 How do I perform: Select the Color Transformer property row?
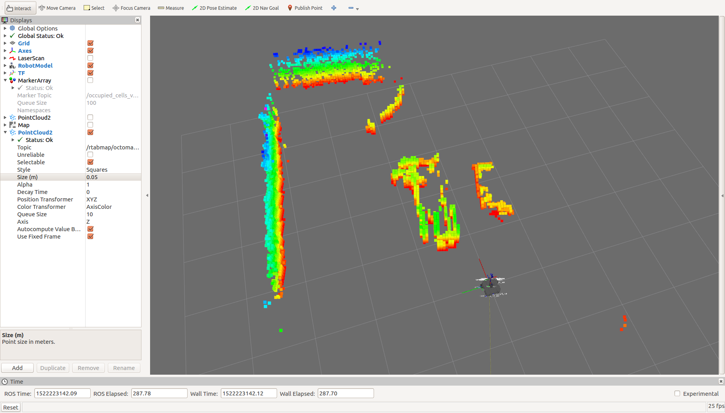(x=41, y=207)
